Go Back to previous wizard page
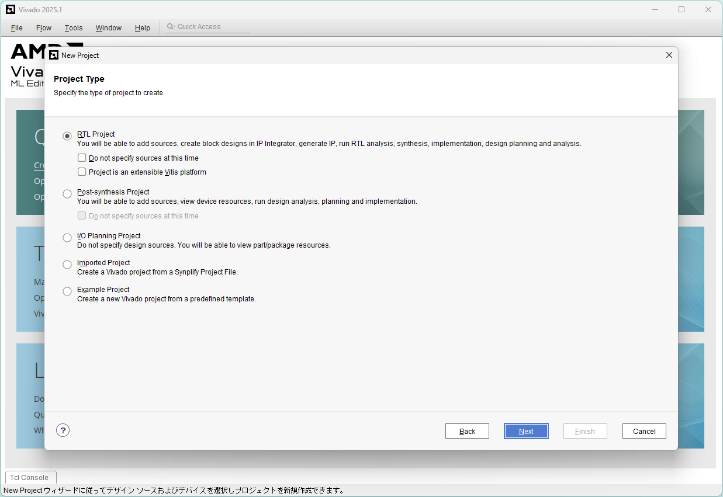723x497 pixels. (467, 432)
